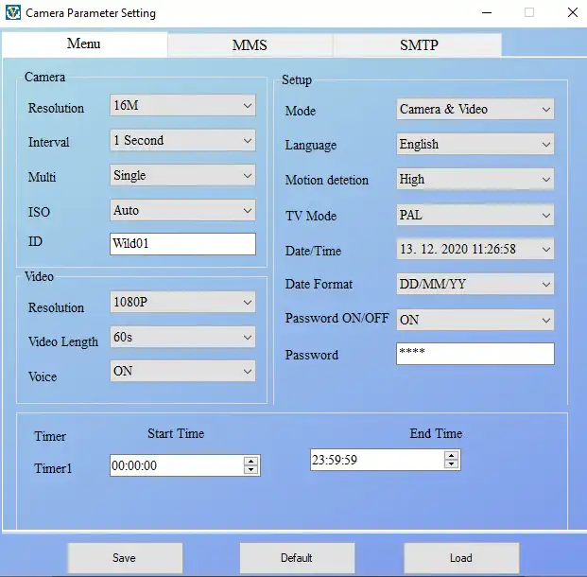This screenshot has height=577, width=587.
Task: Open the Date/Time picker dropdown
Action: pos(545,250)
